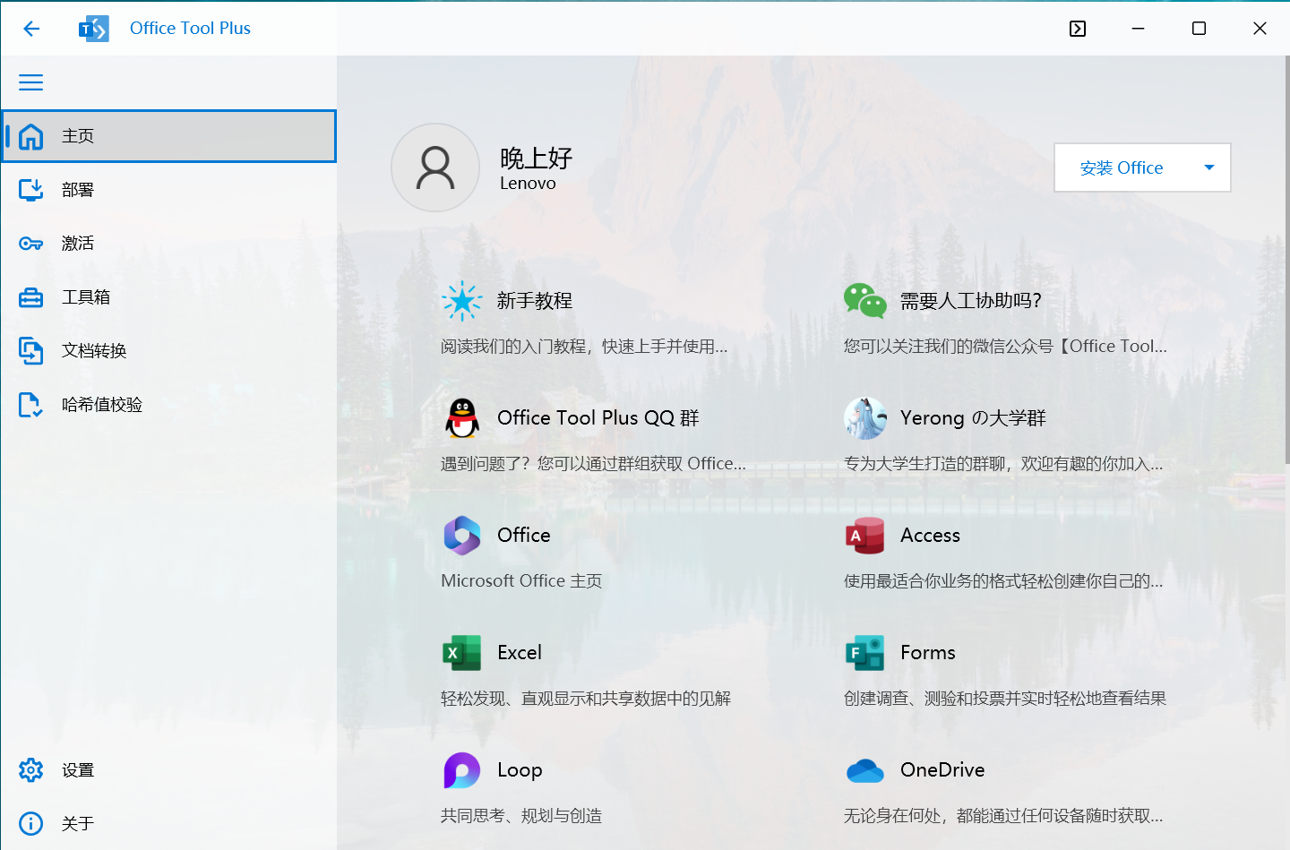1290x850 pixels.
Task: Click the QQ penguin icon
Action: (x=462, y=418)
